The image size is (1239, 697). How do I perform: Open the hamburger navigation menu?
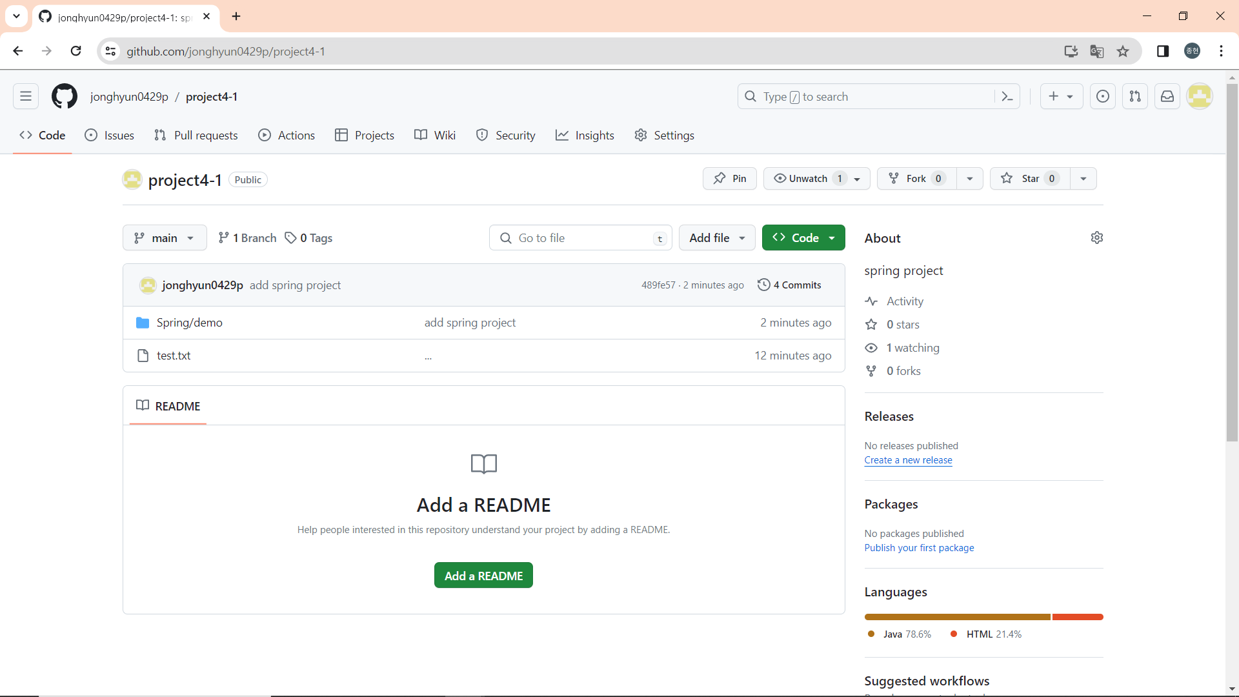coord(26,97)
